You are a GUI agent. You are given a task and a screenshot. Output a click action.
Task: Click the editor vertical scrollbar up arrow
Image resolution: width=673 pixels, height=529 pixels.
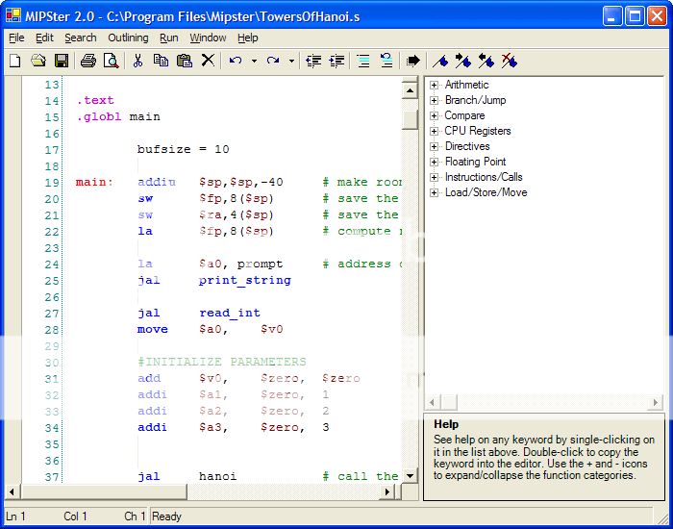point(410,90)
